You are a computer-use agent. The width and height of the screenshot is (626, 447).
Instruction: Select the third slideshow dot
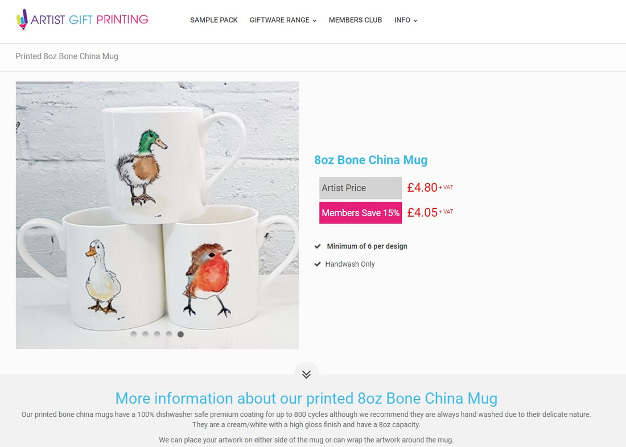tap(157, 334)
